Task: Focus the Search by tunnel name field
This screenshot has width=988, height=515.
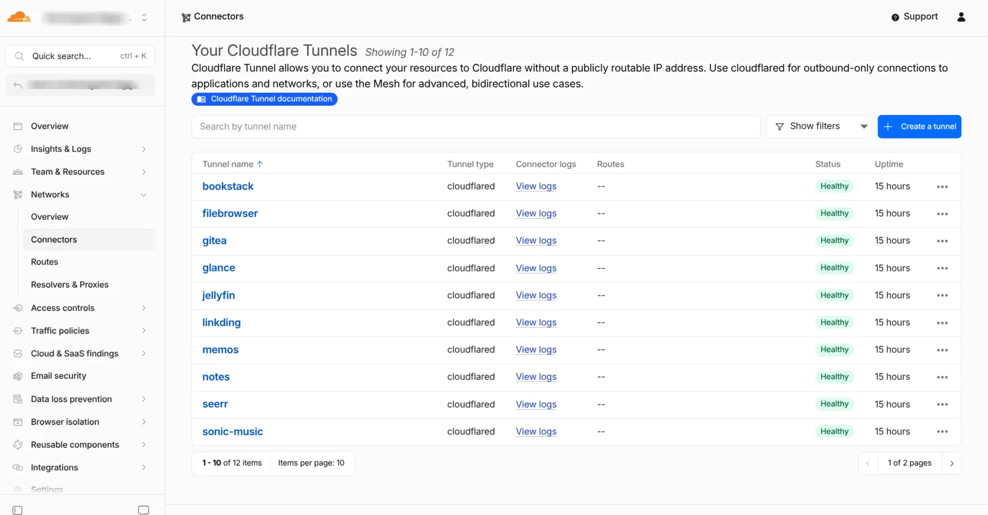Action: point(476,126)
